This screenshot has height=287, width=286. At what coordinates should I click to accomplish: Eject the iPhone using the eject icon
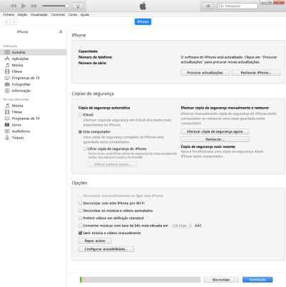click(61, 31)
